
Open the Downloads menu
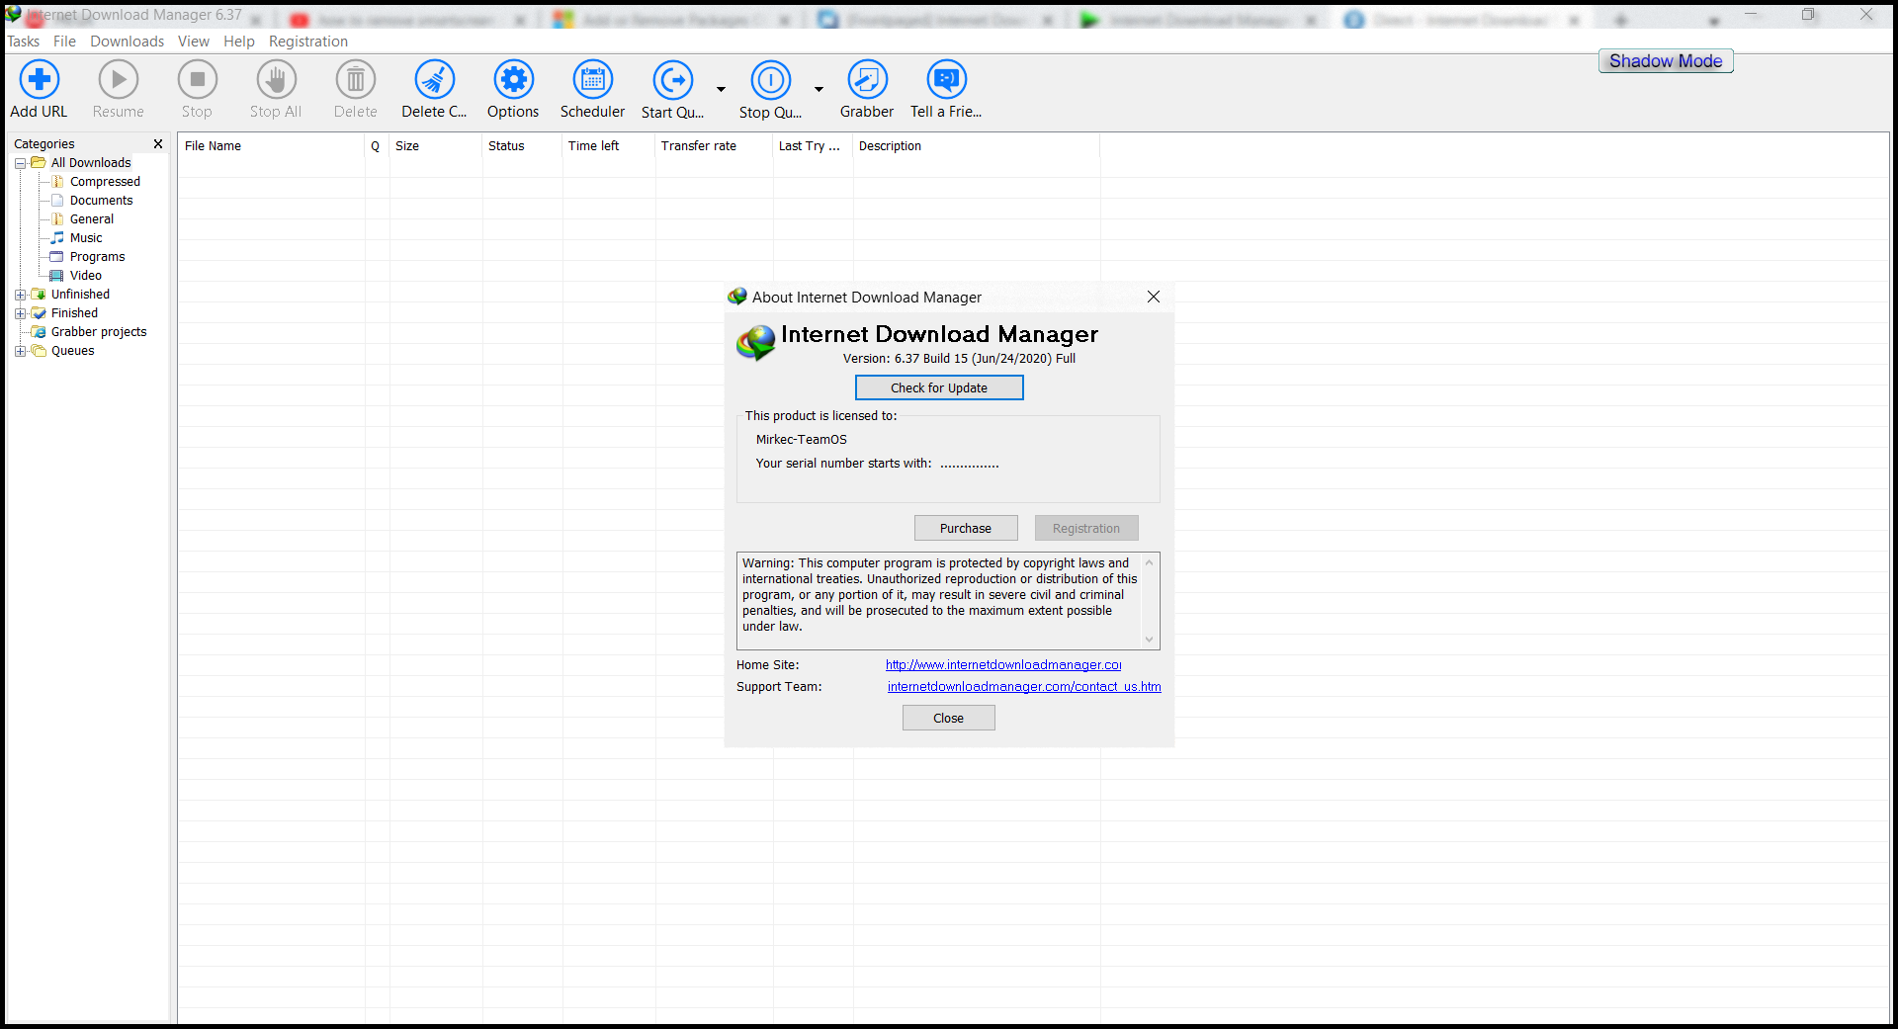(x=128, y=42)
